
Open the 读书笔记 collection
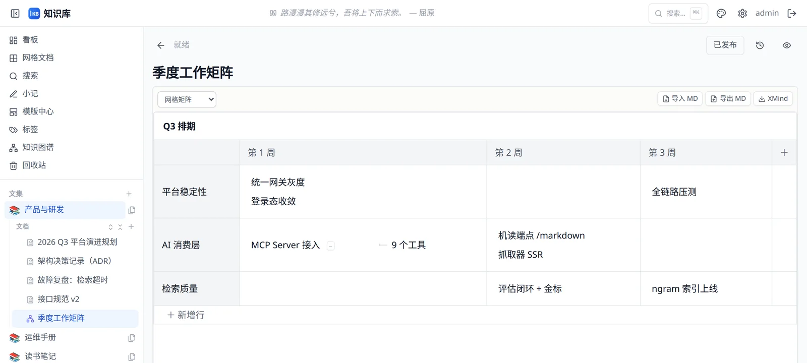point(40,356)
